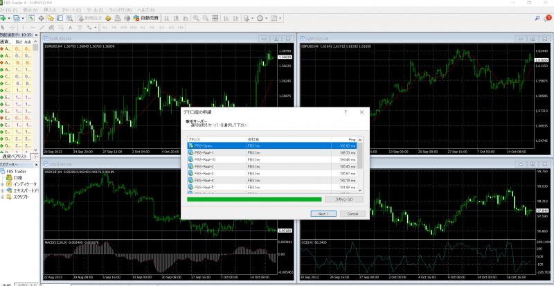Switch timeframe to D1
The width and height of the screenshot is (554, 286).
(x=162, y=27)
